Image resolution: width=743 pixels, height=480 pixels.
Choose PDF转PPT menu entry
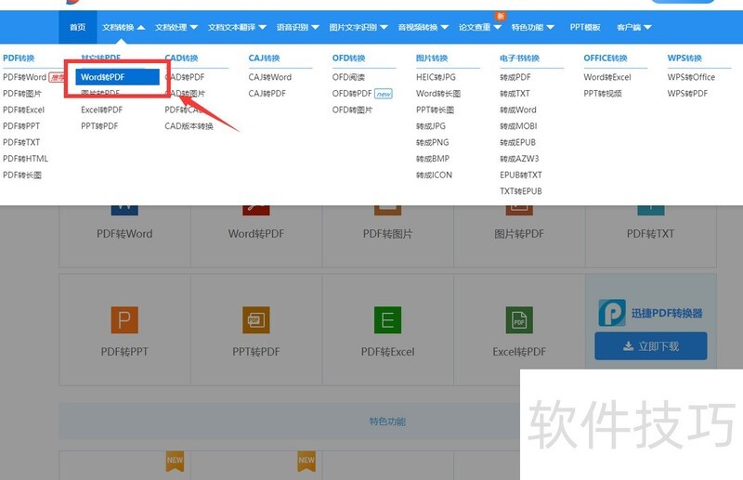coord(21,126)
